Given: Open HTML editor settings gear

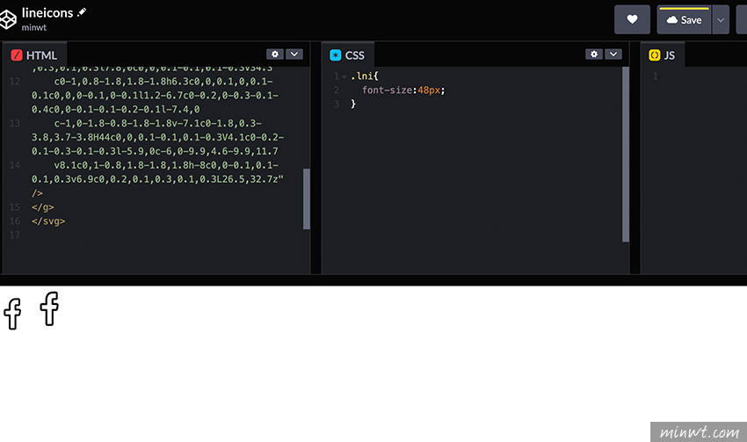Looking at the screenshot, I should 275,54.
